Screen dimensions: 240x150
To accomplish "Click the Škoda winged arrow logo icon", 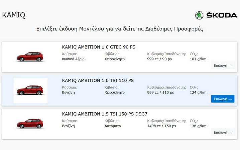I will point(199,15).
